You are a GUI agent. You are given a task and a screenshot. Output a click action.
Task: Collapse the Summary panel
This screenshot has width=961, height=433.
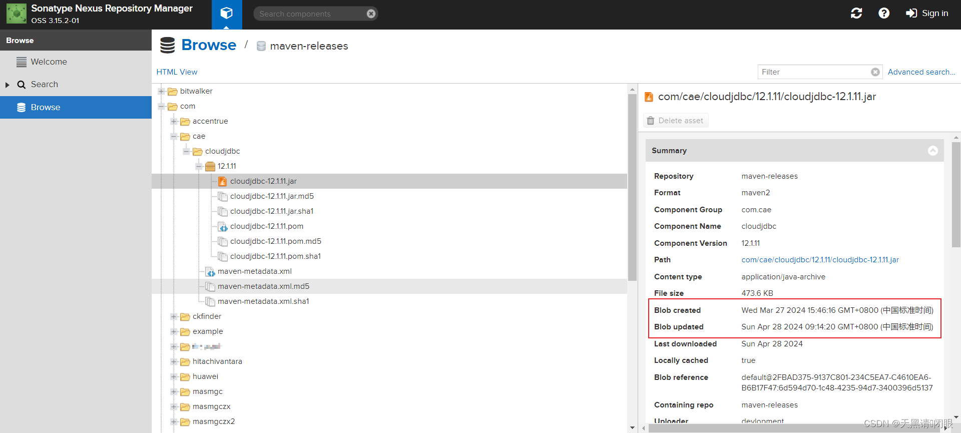933,151
